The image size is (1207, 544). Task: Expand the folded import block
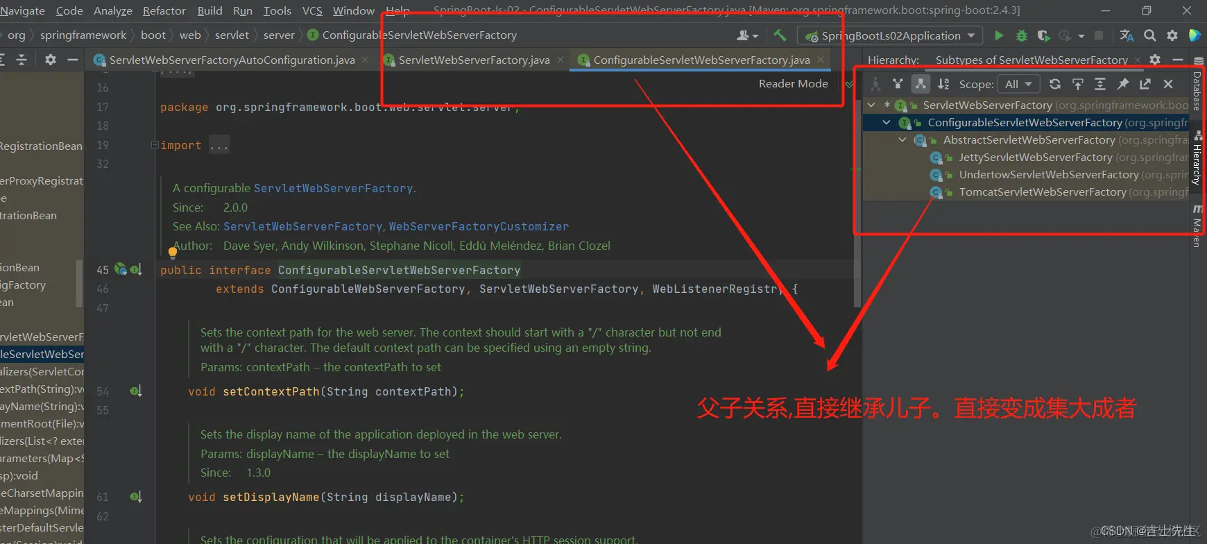[155, 145]
